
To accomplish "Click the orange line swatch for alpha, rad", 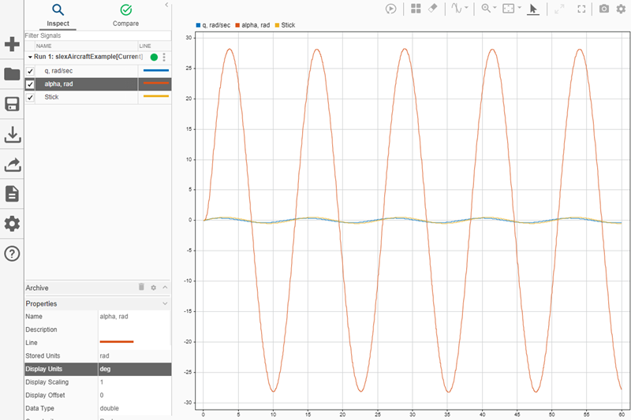I will [155, 84].
